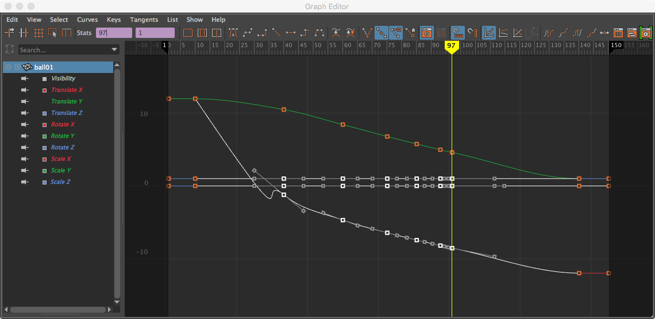Select the Lattice Deform Keys tool
The height and width of the screenshot is (319, 655).
click(x=38, y=33)
